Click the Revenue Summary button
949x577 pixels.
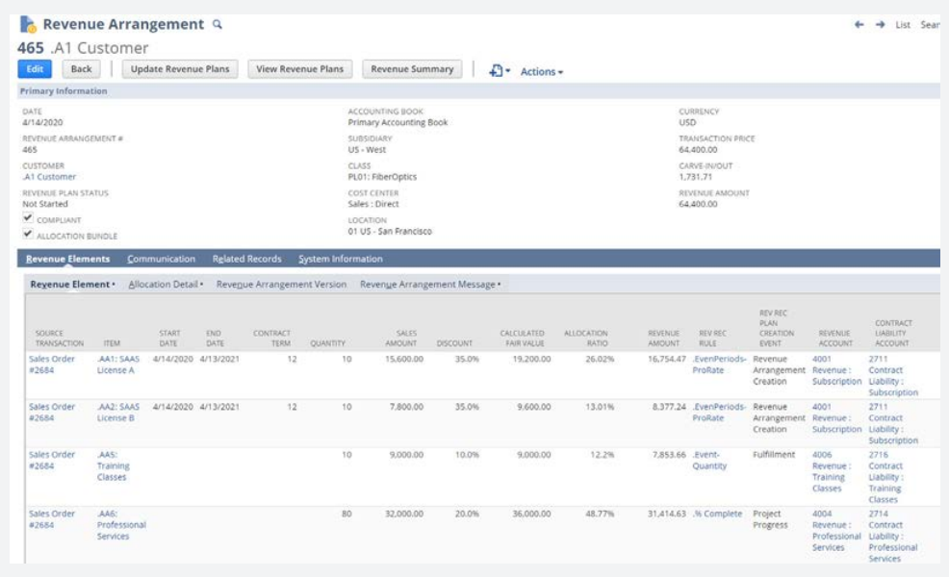pyautogui.click(x=412, y=69)
